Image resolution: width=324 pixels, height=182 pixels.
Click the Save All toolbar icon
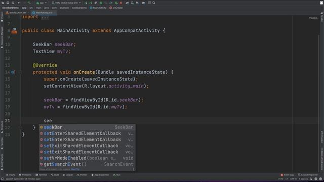8,3
